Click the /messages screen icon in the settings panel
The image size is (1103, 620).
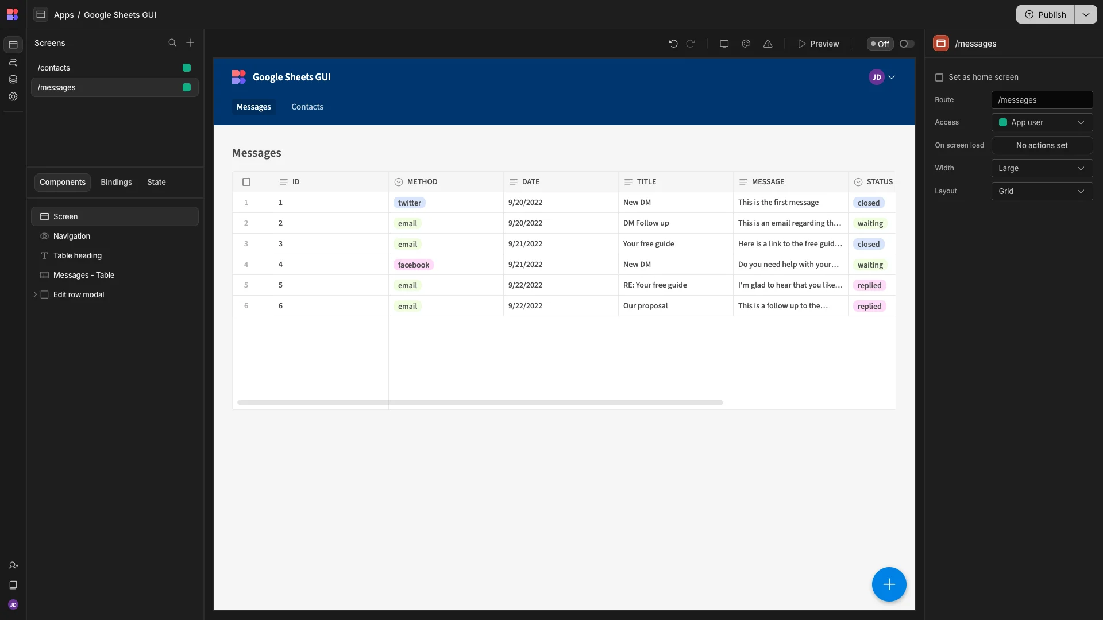[941, 44]
